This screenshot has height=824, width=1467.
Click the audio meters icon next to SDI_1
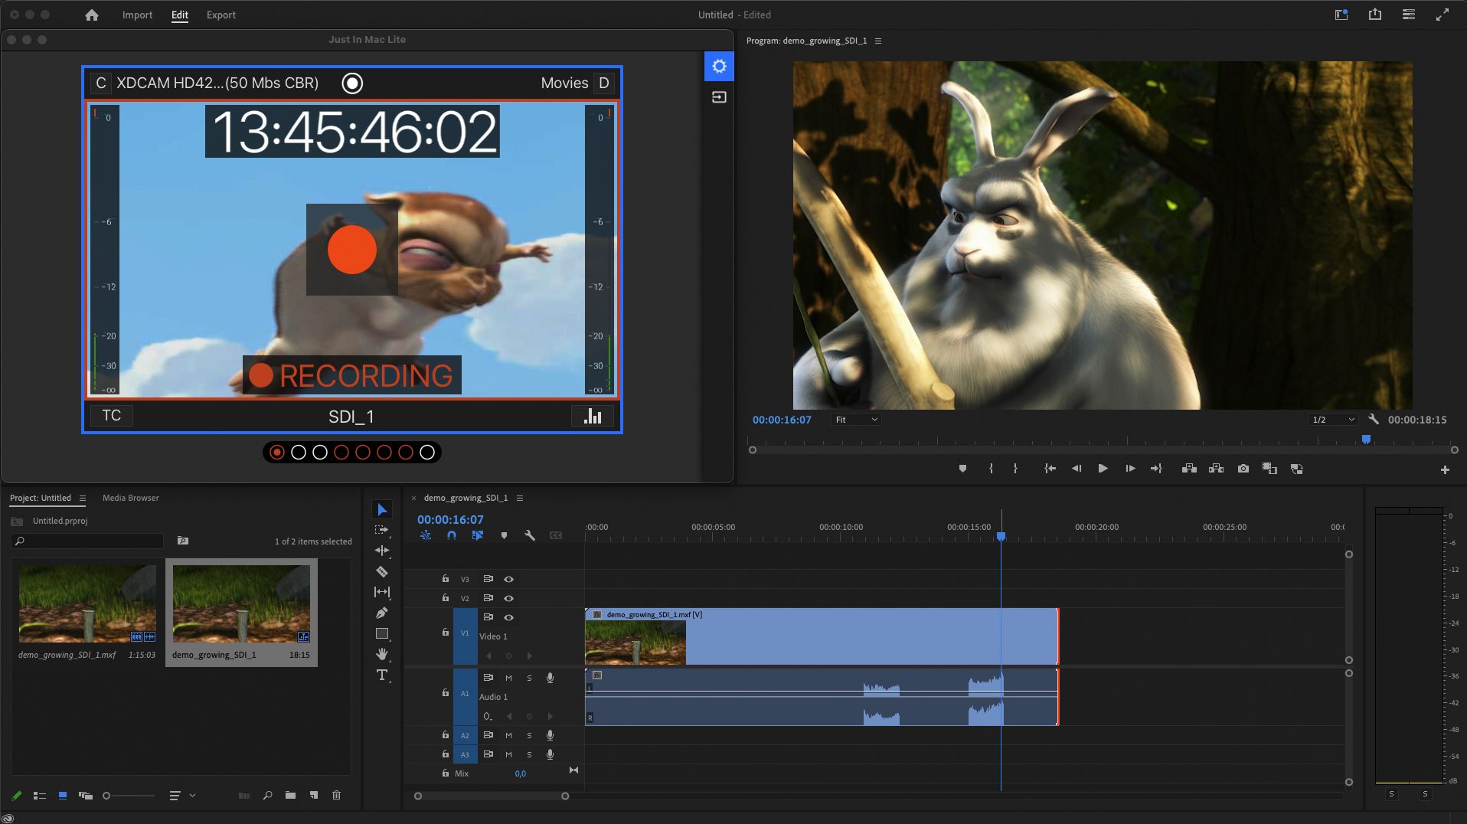click(593, 416)
